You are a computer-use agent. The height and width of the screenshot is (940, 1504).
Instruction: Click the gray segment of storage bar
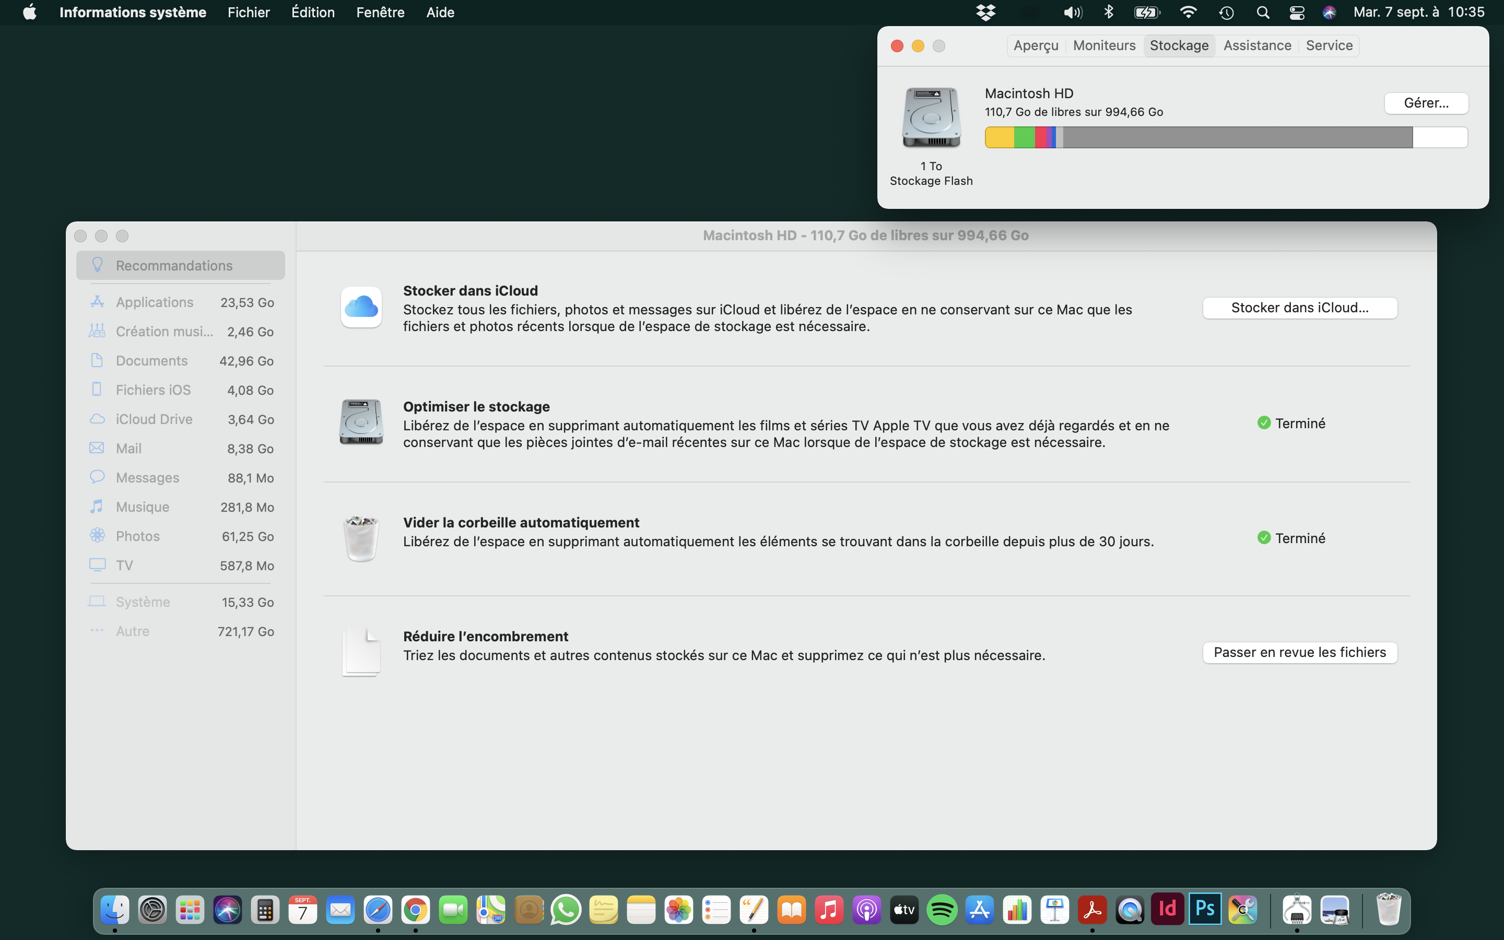point(1237,137)
